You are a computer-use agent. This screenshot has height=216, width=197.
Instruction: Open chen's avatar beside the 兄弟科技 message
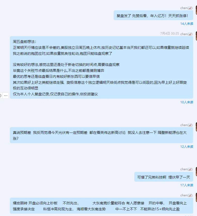point(196,171)
